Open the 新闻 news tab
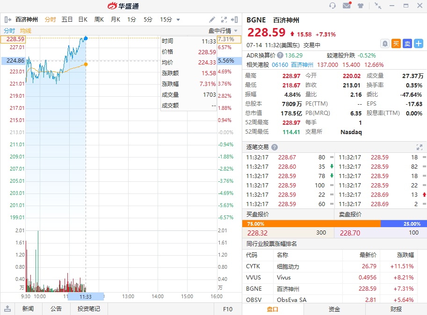The height and width of the screenshot is (315, 427). [28, 309]
